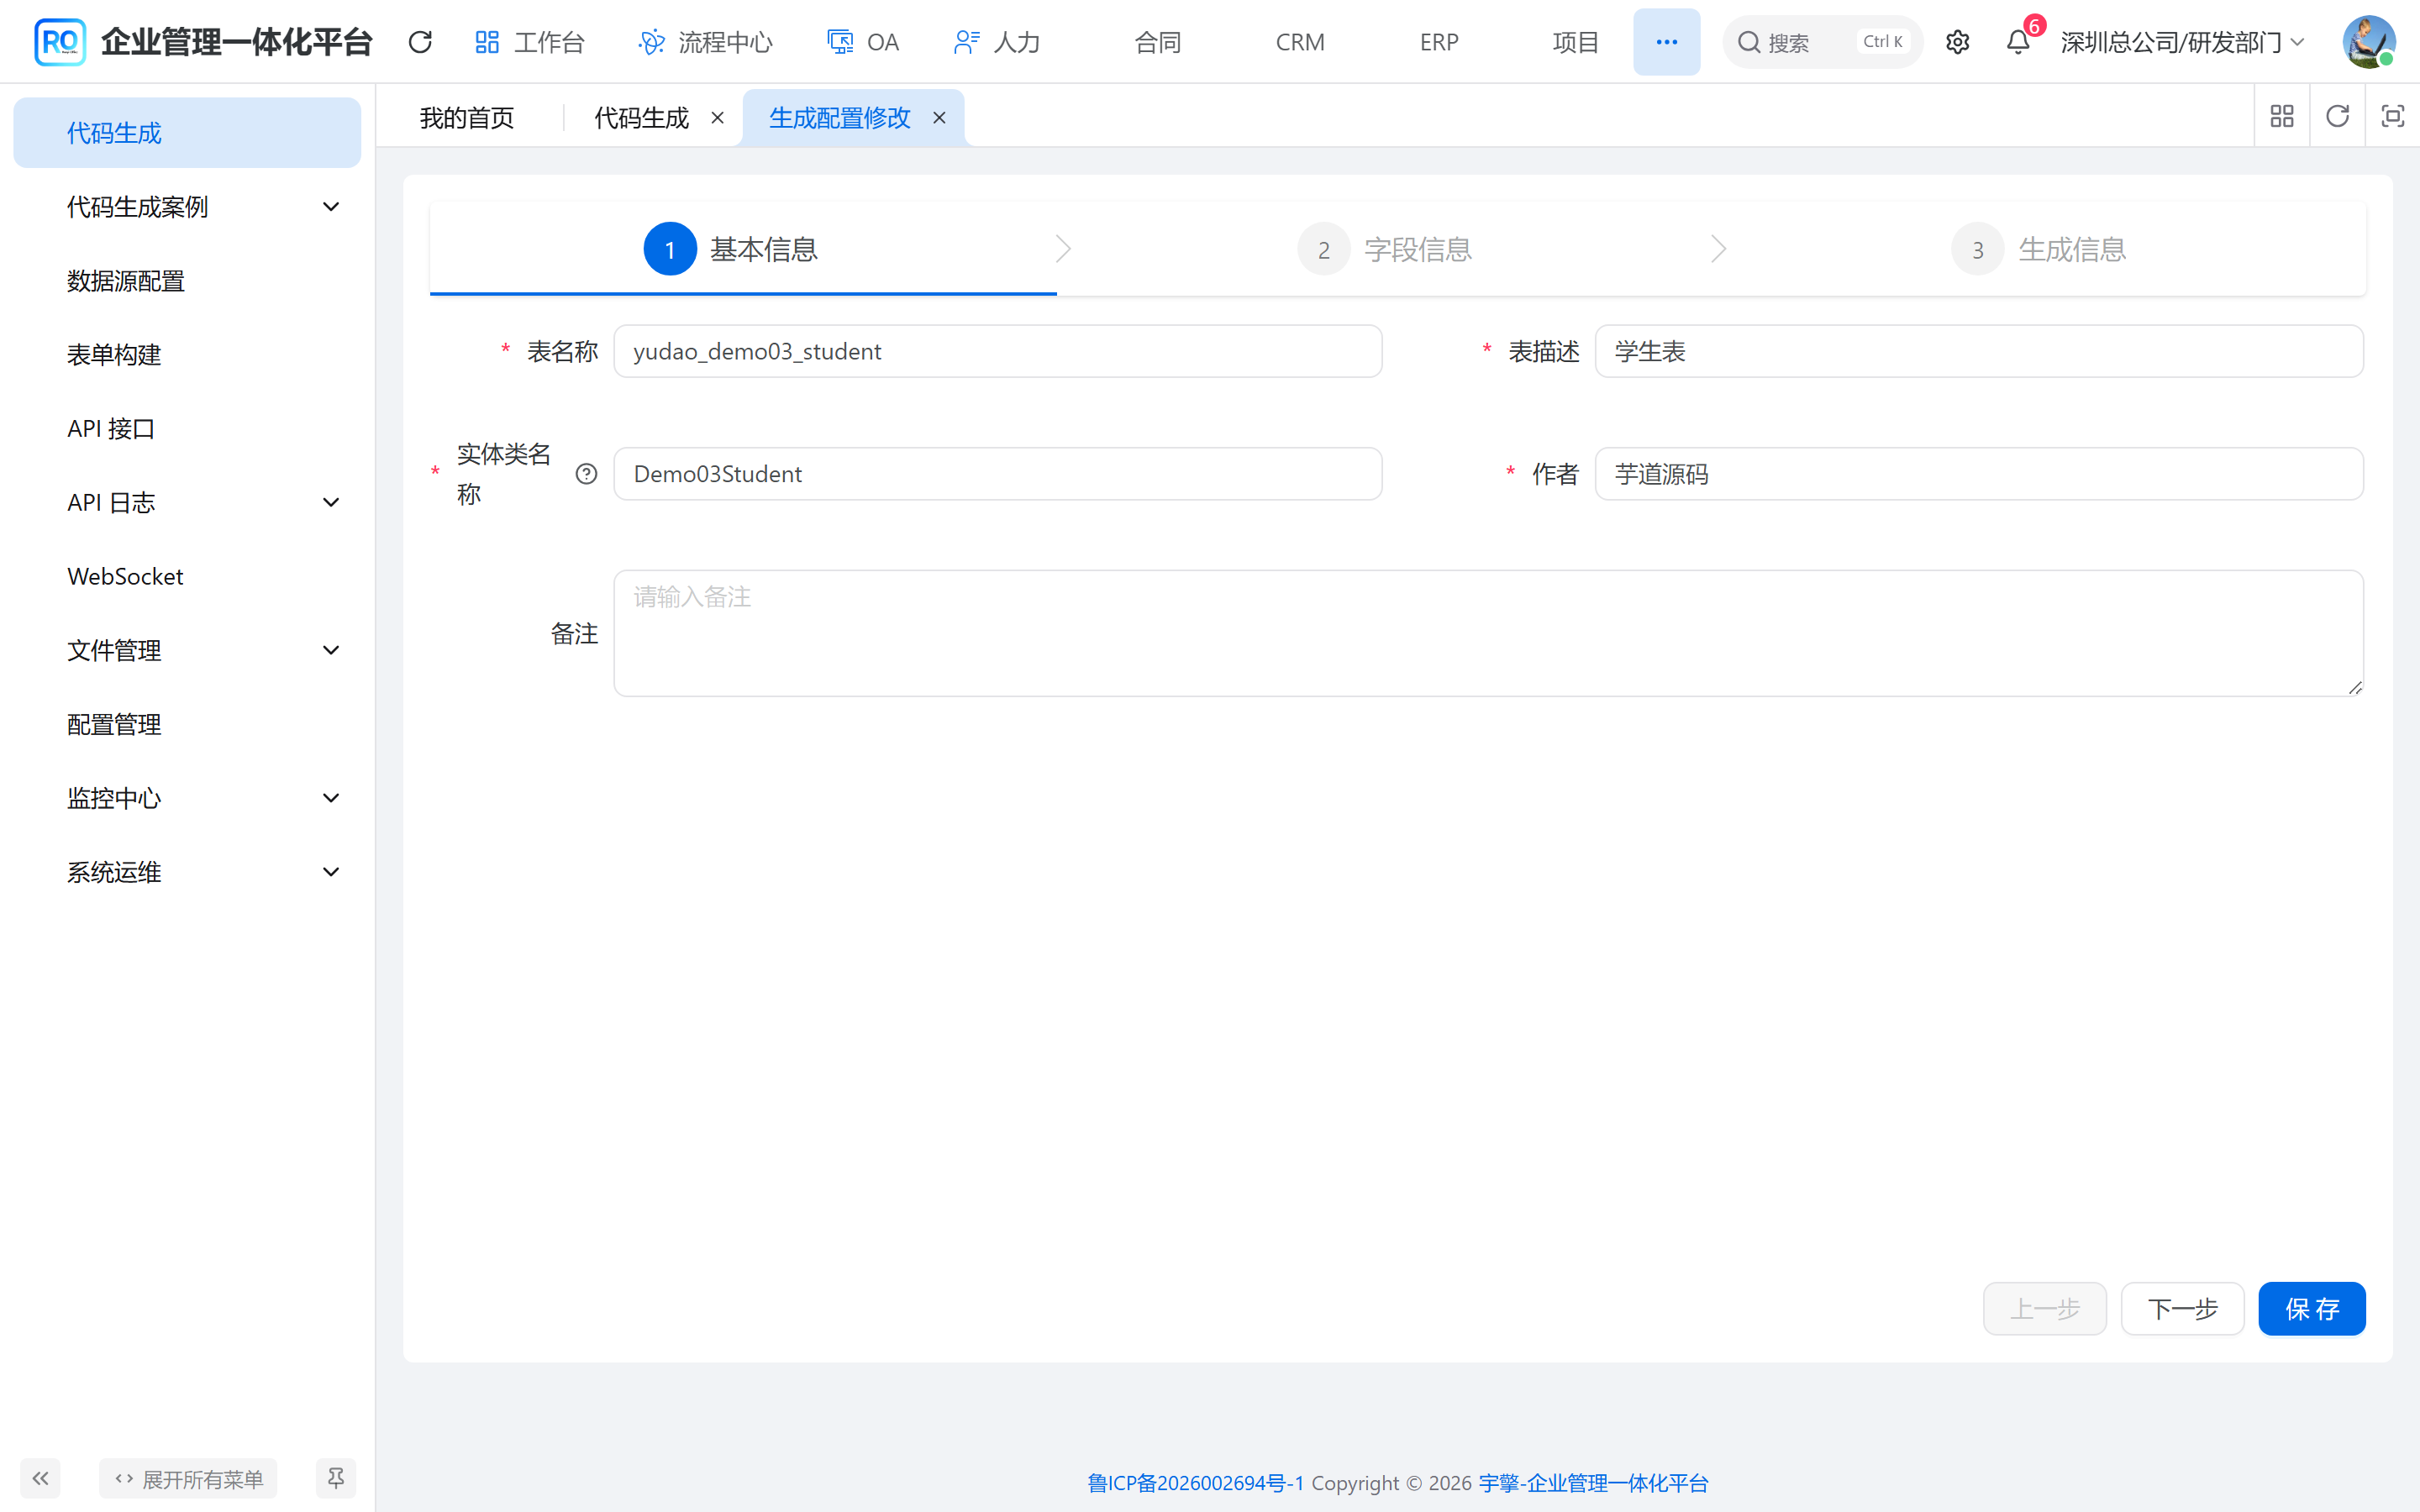Open the tab grid layout icon

coord(2282,117)
